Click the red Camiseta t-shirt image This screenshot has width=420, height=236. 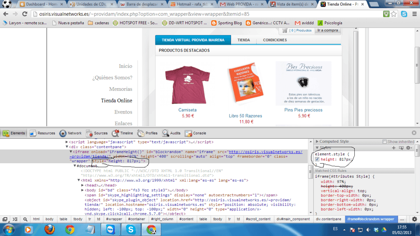tap(187, 85)
